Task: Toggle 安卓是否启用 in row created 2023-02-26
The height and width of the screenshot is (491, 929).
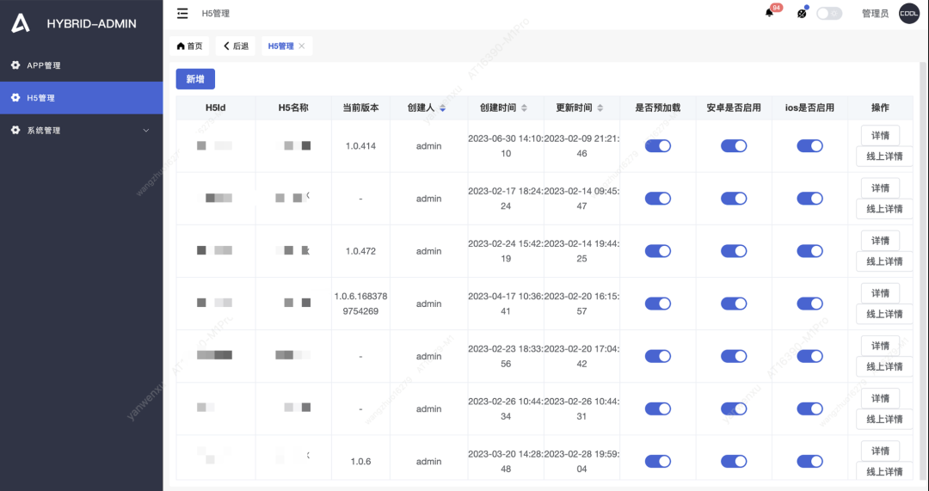Action: tap(734, 408)
